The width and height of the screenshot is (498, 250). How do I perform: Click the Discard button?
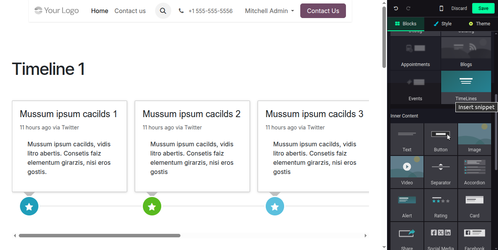point(459,8)
